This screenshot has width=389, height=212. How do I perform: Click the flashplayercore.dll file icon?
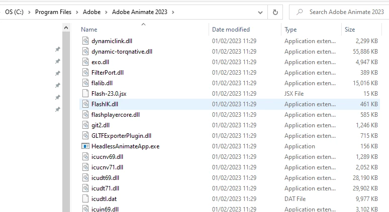pos(85,115)
